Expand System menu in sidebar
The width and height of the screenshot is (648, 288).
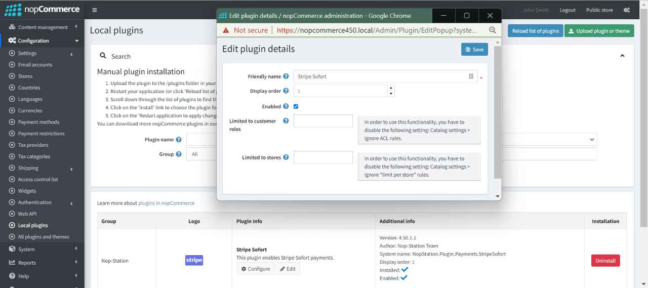pos(43,249)
